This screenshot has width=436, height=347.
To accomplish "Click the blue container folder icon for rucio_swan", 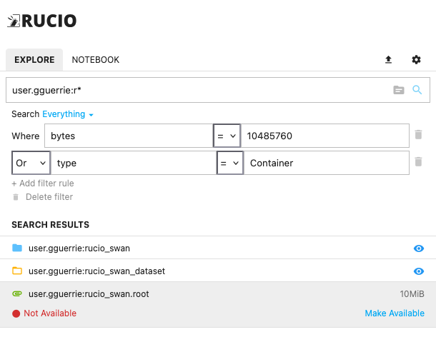I will click(17, 248).
